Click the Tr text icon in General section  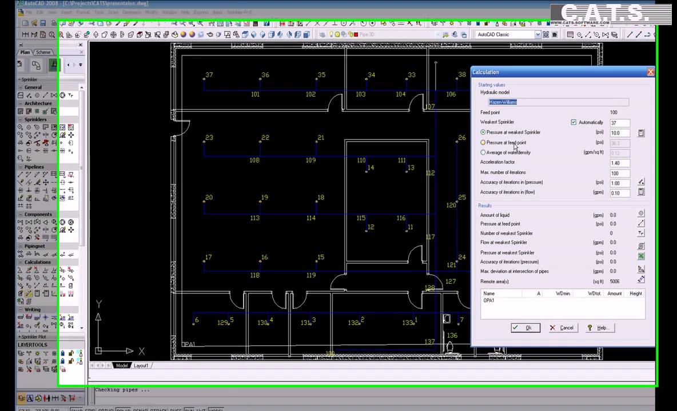coord(70,95)
